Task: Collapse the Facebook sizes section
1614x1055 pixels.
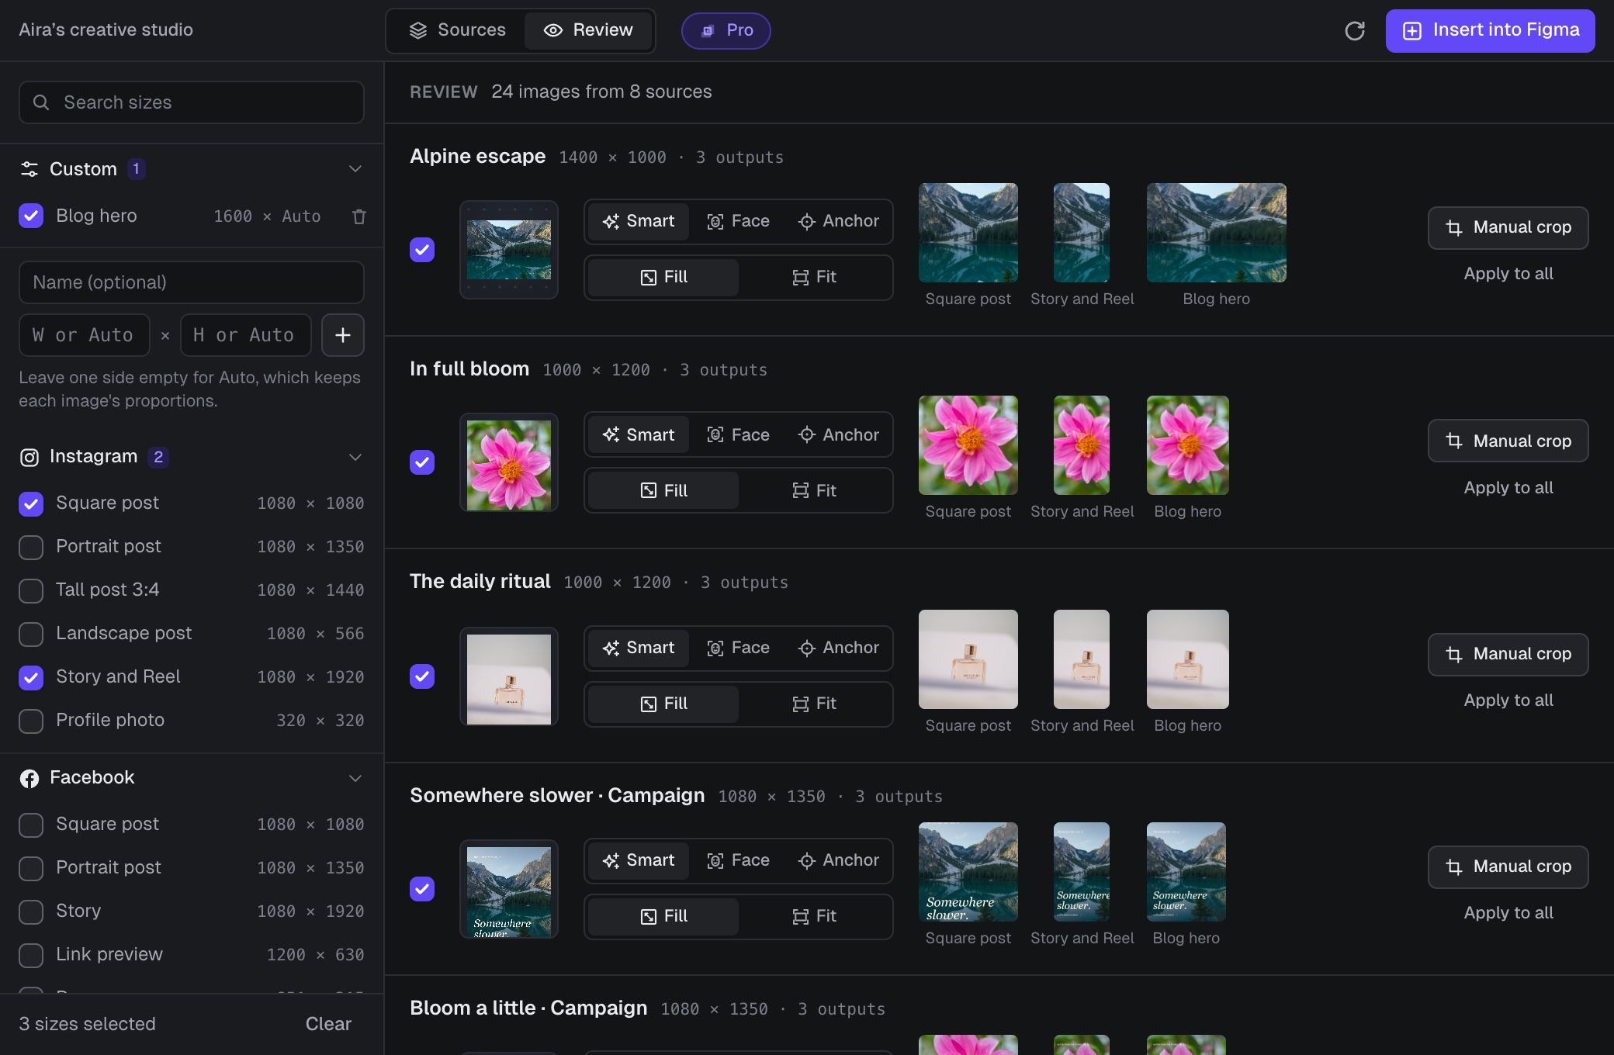Action: [355, 778]
